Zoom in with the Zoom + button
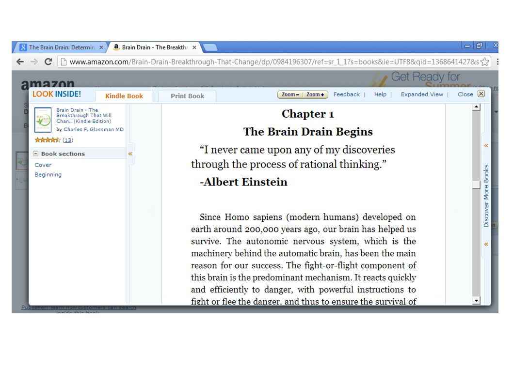The image size is (513, 384). point(315,94)
